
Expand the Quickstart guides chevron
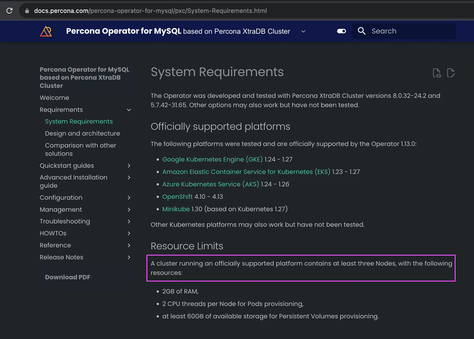click(129, 166)
